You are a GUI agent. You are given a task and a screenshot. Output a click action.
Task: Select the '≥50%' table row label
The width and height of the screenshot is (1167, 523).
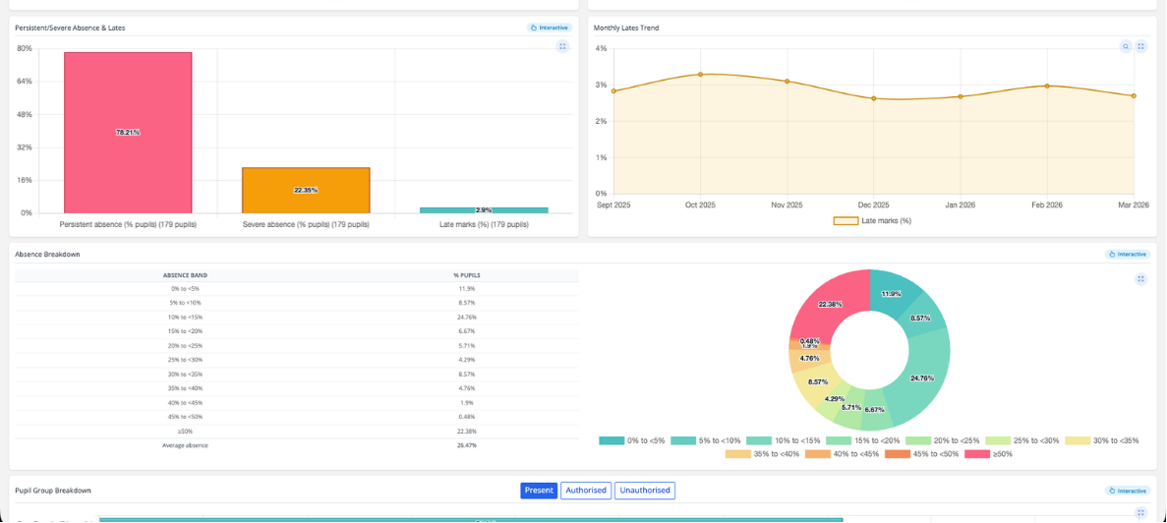(x=185, y=431)
